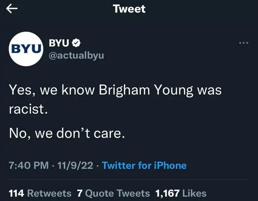Viewport: 258px width, 201px height.
Task: Open the three-dot more options menu
Action: [x=243, y=43]
